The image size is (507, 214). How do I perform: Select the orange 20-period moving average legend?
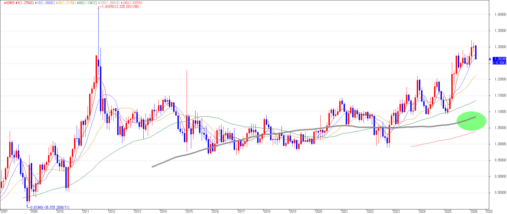point(66,3)
